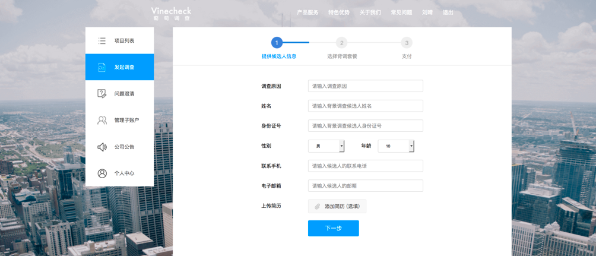Click 退出 to log out
Screen dimensions: 596x256
coord(448,12)
